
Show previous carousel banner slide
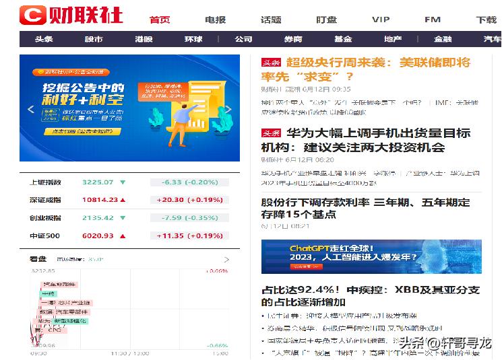click(31, 109)
